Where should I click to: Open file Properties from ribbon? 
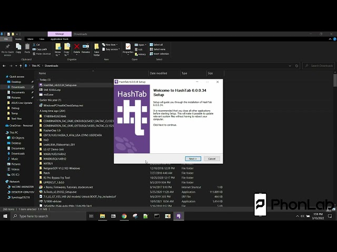pyautogui.click(x=128, y=49)
